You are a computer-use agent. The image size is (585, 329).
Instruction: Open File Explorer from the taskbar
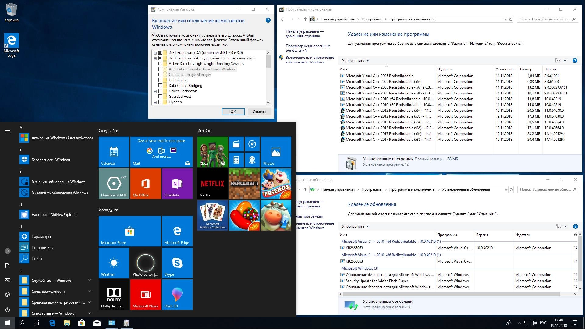[67, 323]
